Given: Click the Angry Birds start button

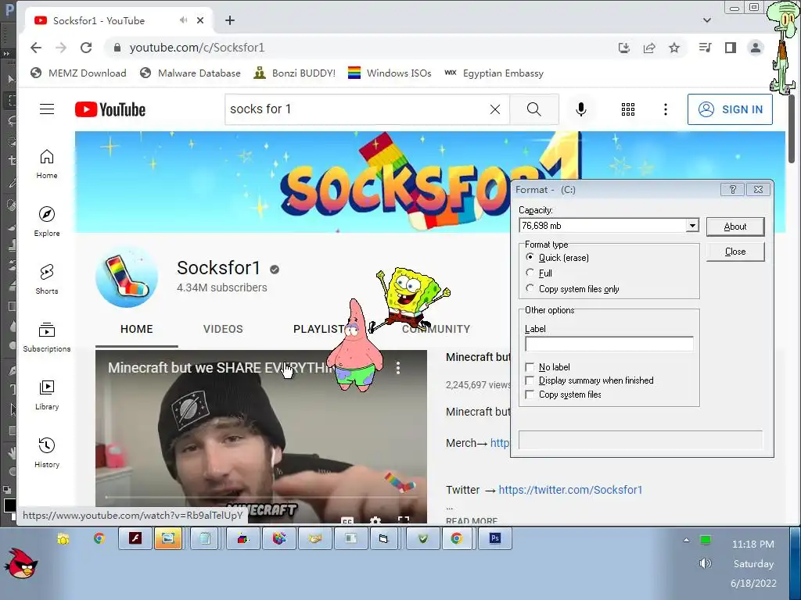Looking at the screenshot, I should 21,563.
